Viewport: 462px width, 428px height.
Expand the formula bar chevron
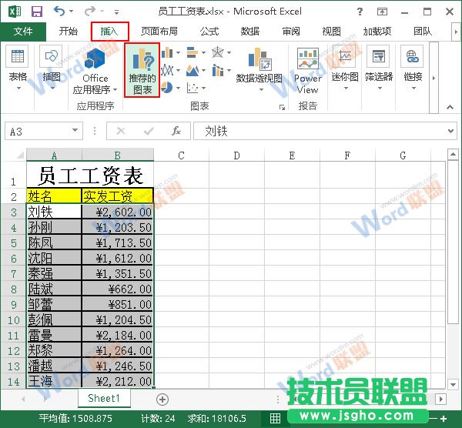[450, 131]
